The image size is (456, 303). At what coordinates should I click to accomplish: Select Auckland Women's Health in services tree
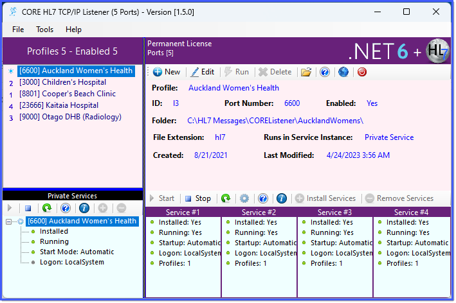click(x=82, y=221)
